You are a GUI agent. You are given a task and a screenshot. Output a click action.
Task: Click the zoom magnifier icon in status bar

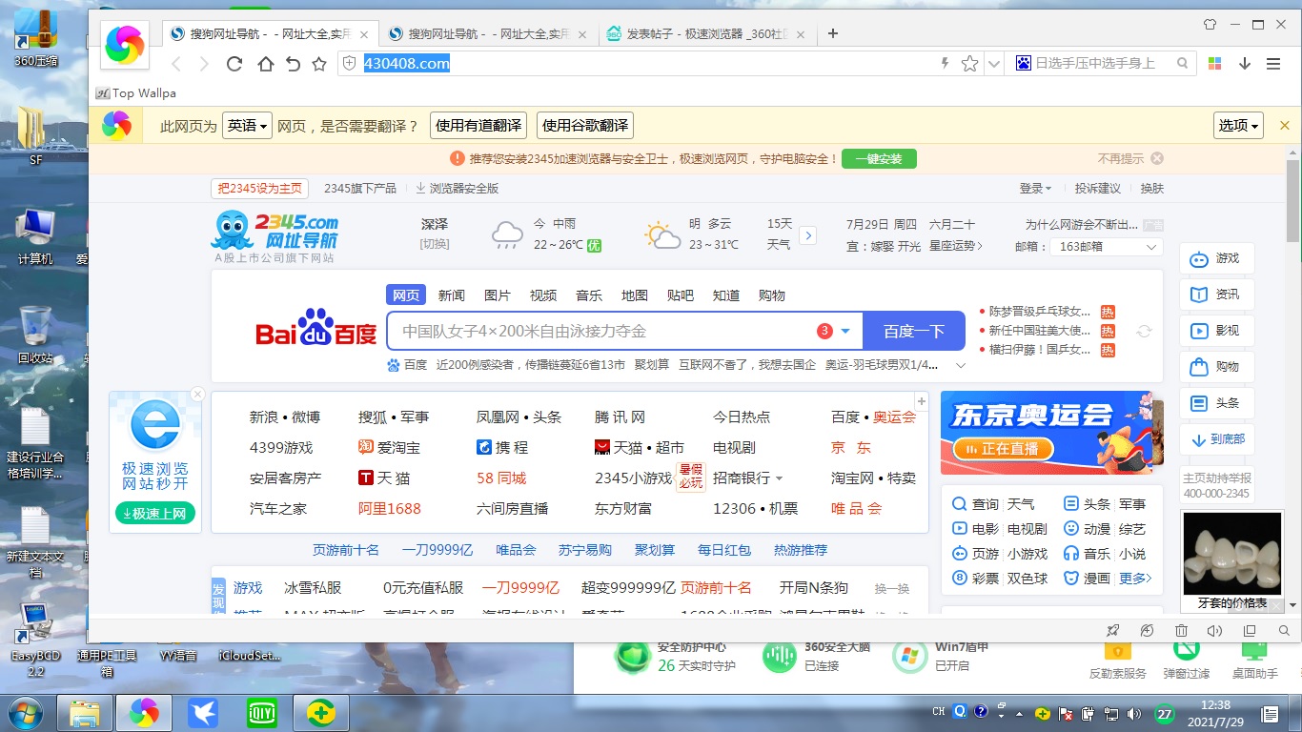pos(1285,631)
